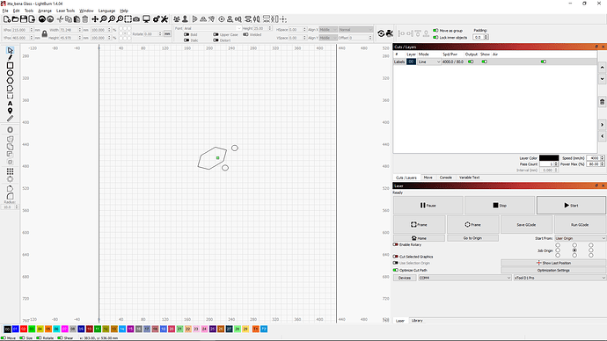Change the layer Mode dropdown from Line
This screenshot has height=341, width=607.
tap(429, 62)
